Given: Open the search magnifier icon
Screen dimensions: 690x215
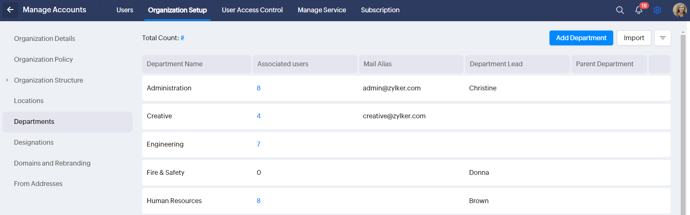Looking at the screenshot, I should [x=620, y=10].
